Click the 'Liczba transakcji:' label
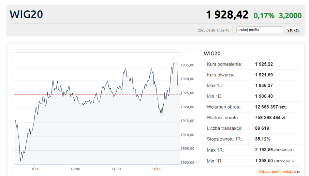 pyautogui.click(x=224, y=128)
